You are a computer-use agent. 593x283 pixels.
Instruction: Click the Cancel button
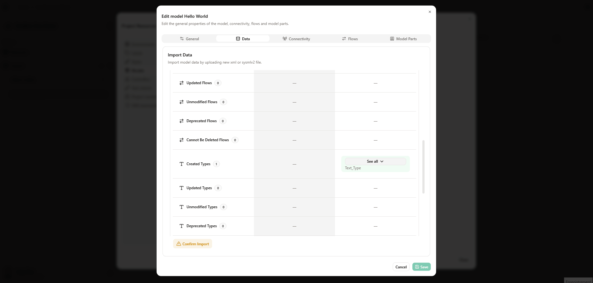(401, 267)
